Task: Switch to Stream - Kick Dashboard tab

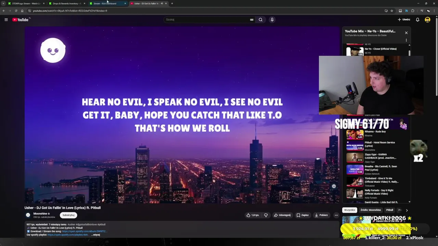Action: (107, 3)
